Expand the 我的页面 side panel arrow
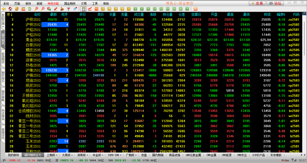Screen dimensions: 307x163 3,27
